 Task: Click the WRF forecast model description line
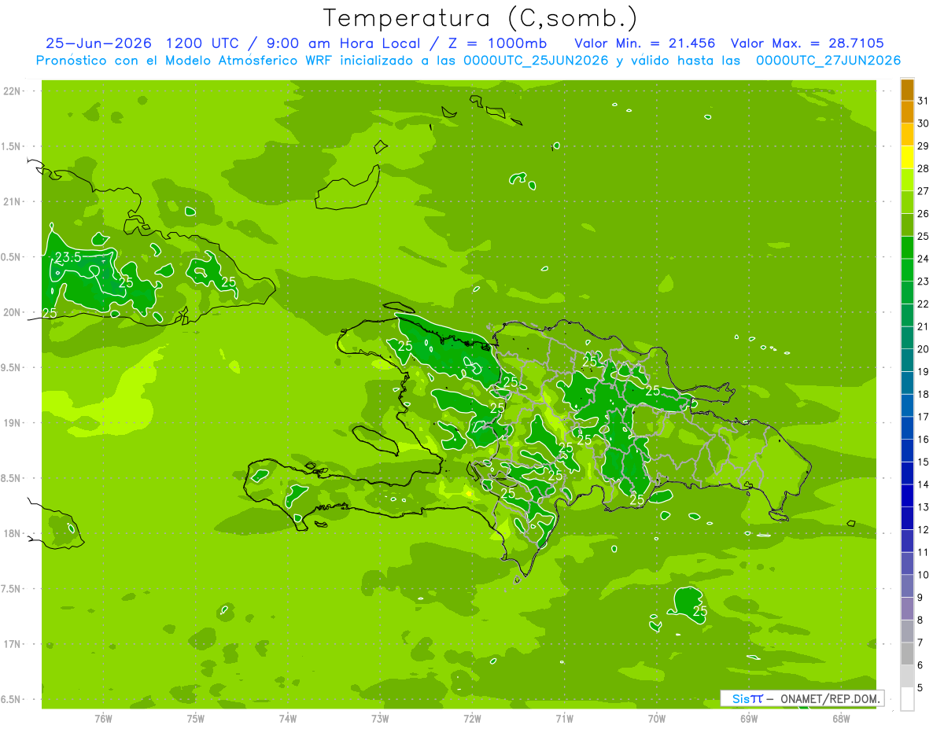[468, 61]
